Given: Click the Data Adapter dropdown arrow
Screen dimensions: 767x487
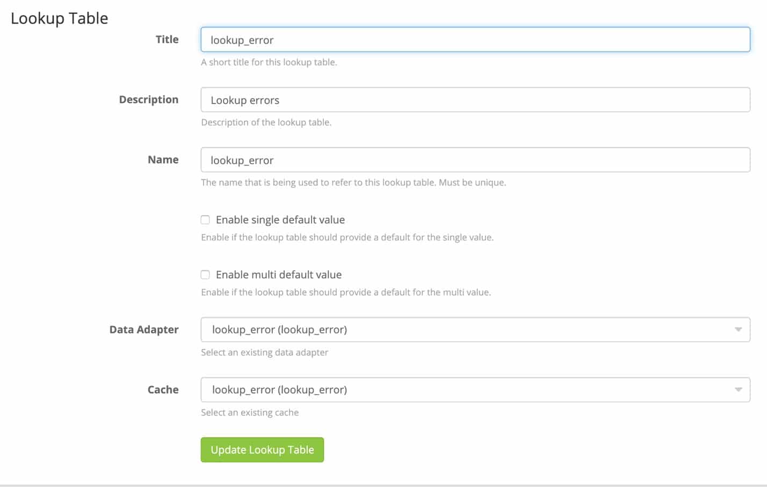Looking at the screenshot, I should tap(740, 329).
